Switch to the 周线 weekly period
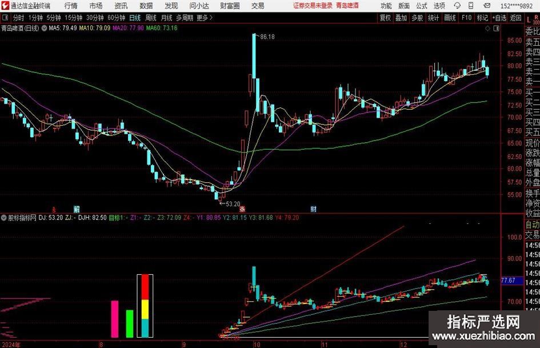 coord(151,18)
